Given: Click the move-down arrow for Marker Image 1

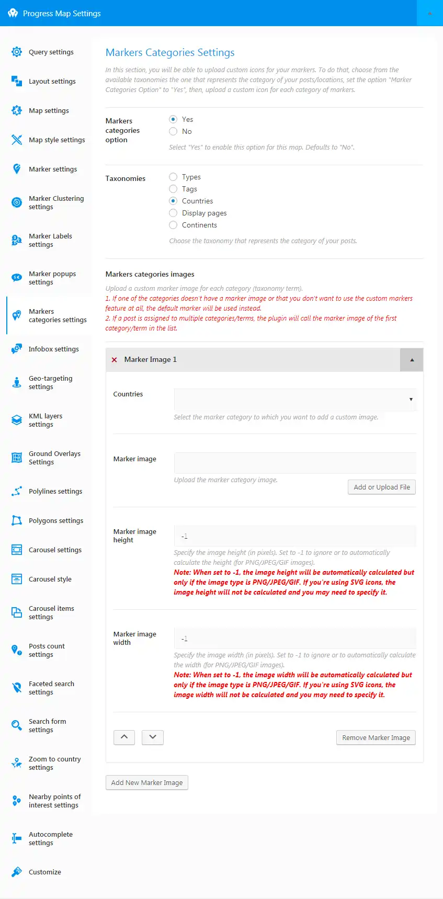Looking at the screenshot, I should [152, 737].
